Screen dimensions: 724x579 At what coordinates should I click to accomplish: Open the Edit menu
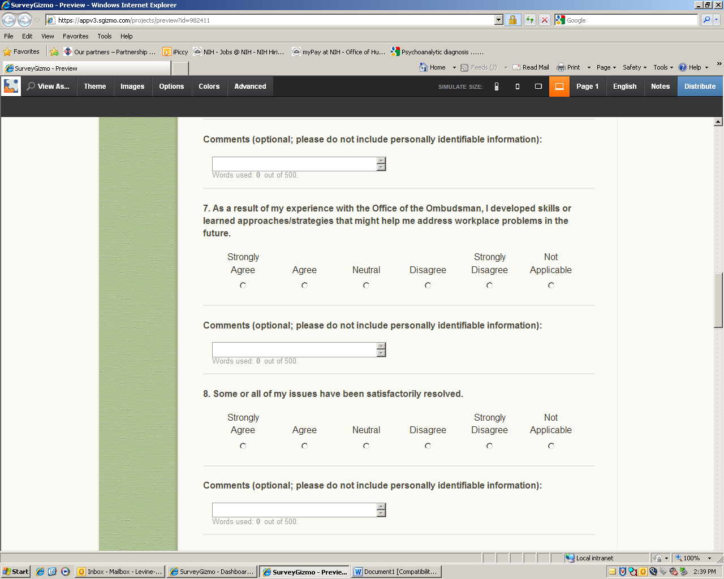27,36
